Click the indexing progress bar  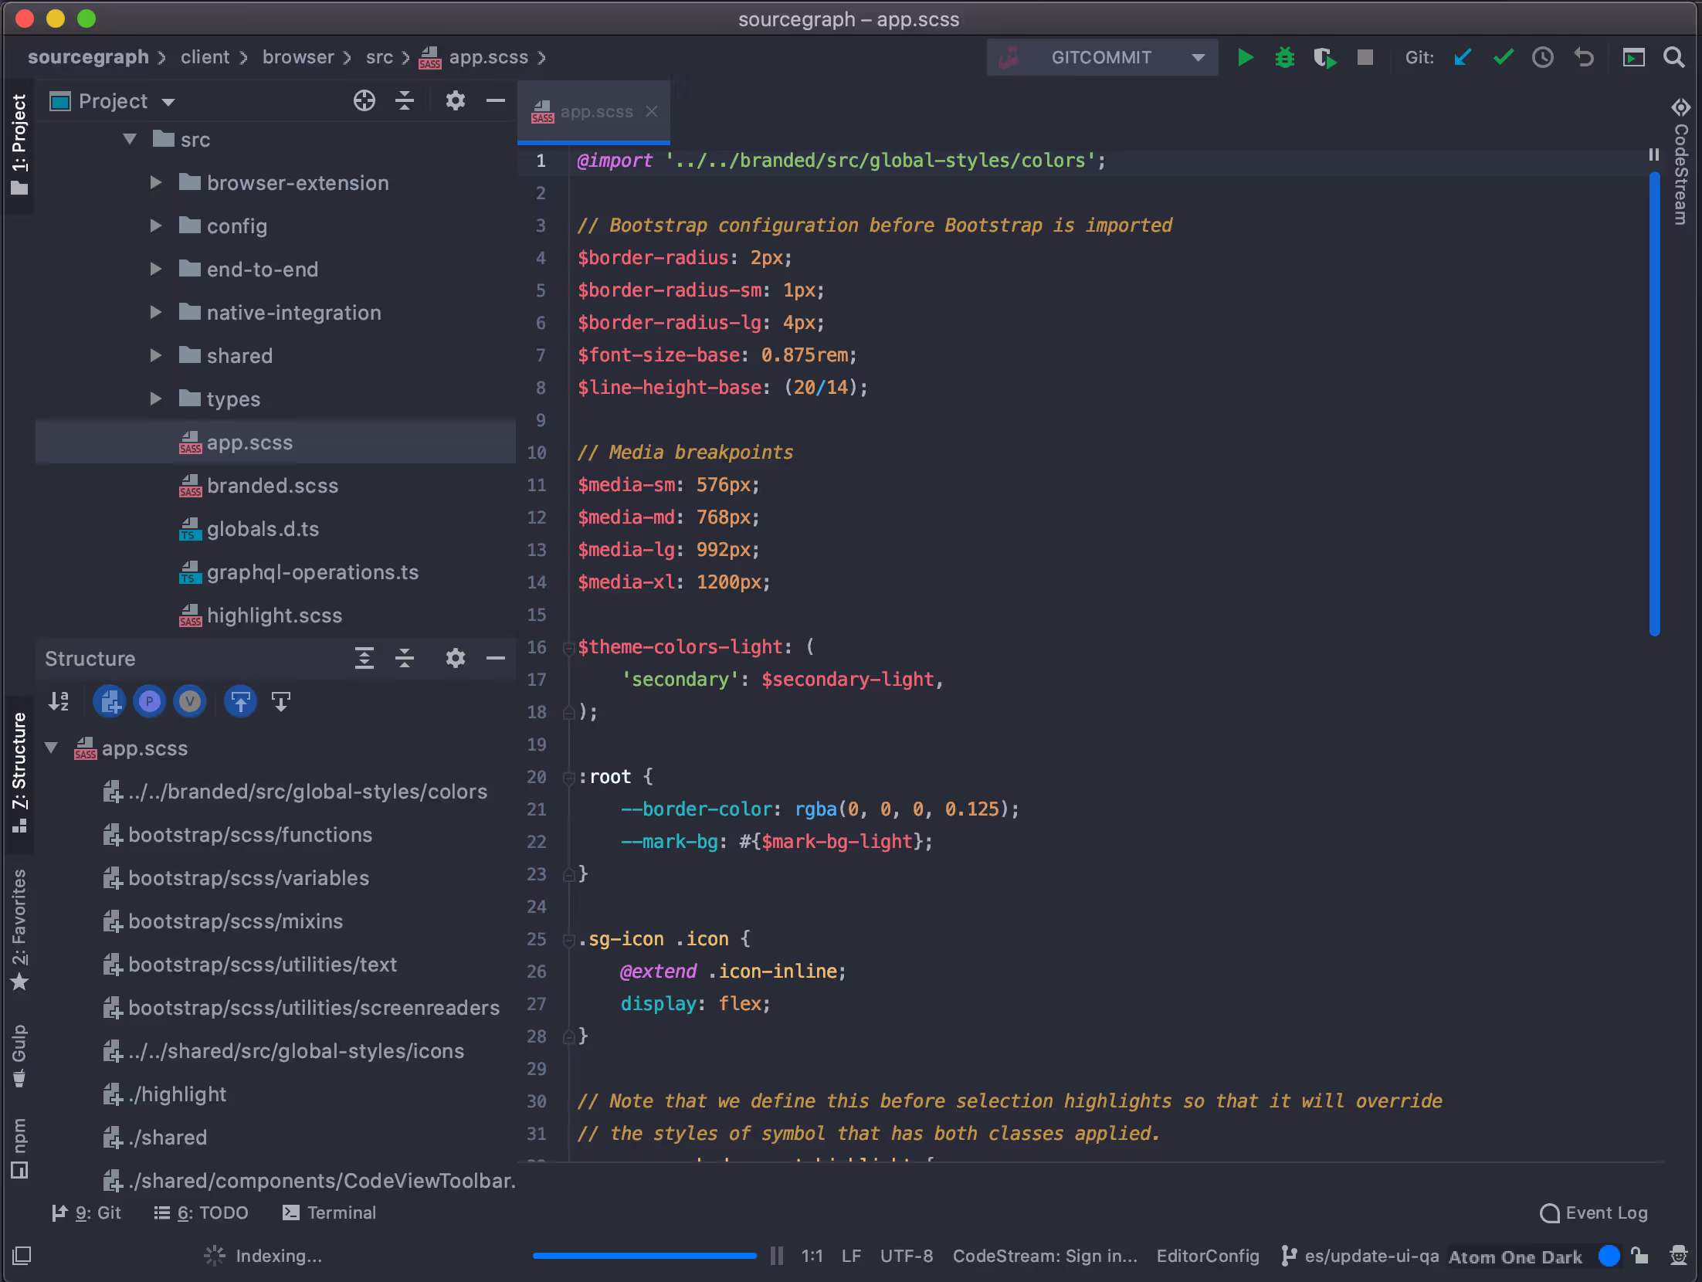click(645, 1257)
